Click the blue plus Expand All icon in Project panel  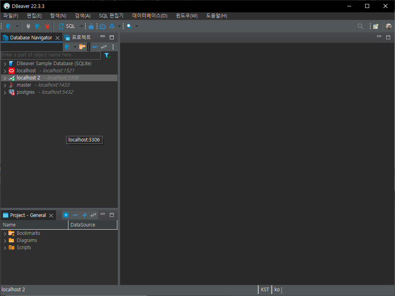coord(85,215)
